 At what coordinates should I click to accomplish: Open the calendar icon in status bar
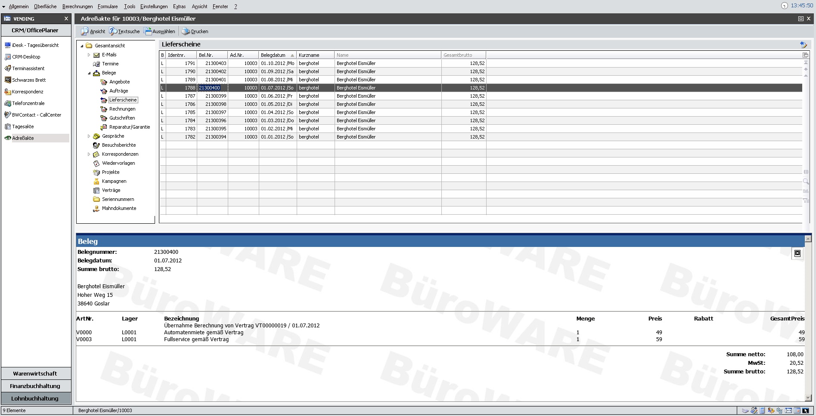coord(797,410)
